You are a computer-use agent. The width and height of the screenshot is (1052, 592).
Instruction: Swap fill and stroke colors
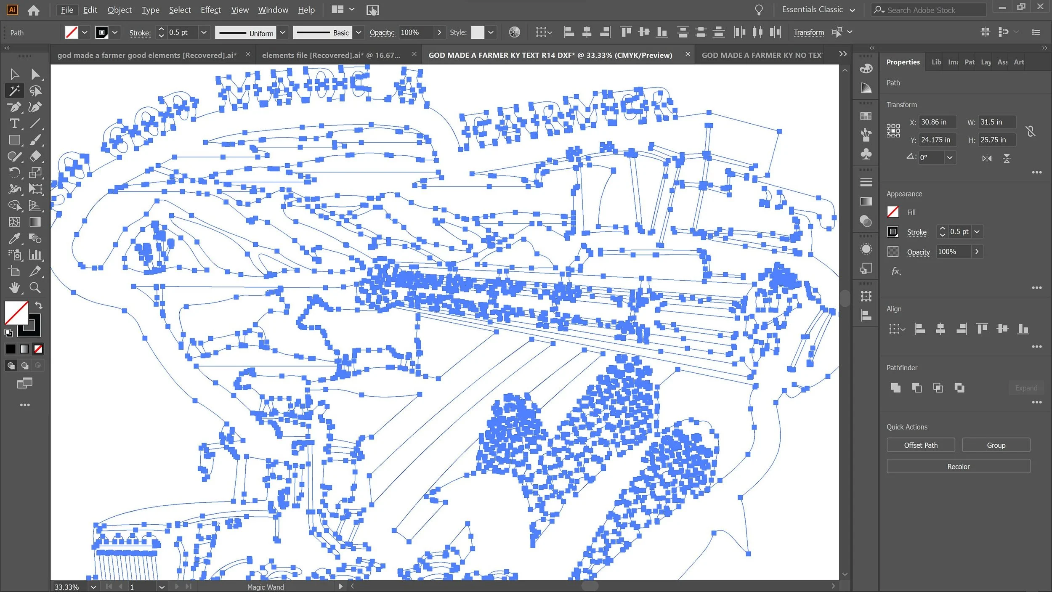click(x=39, y=305)
